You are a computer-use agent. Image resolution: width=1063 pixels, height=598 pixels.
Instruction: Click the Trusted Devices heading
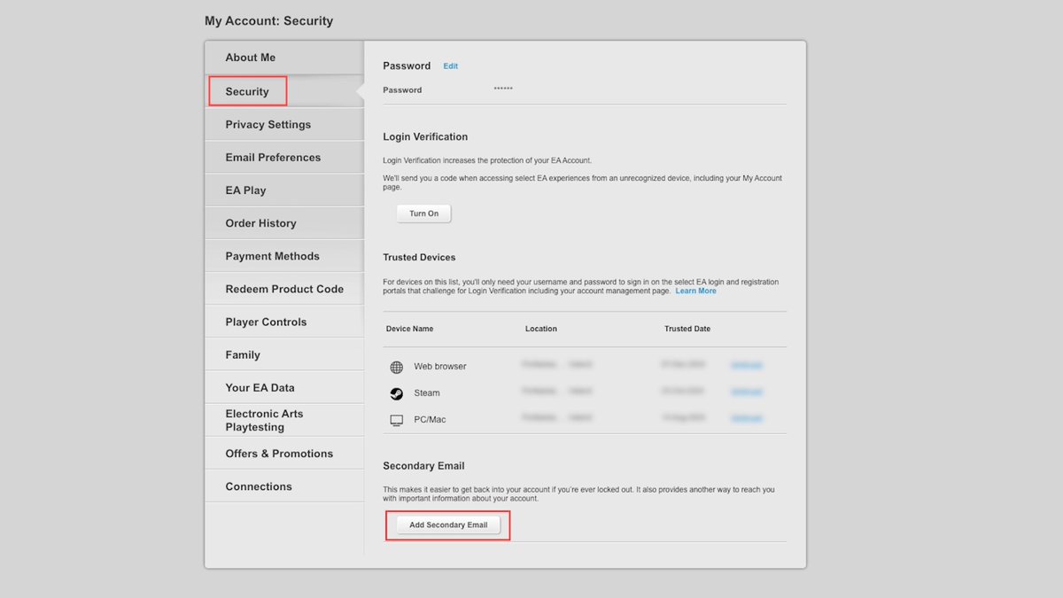(x=419, y=258)
